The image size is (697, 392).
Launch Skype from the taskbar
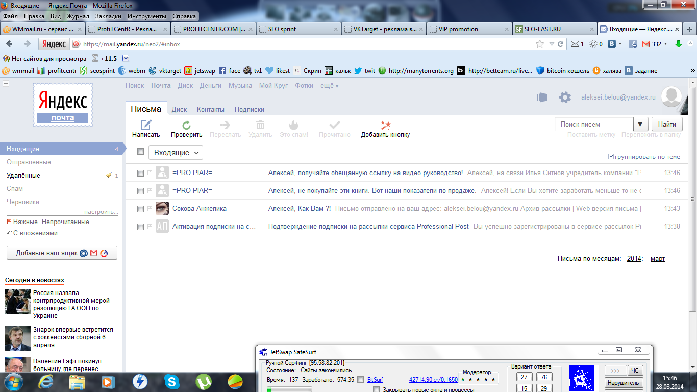172,381
